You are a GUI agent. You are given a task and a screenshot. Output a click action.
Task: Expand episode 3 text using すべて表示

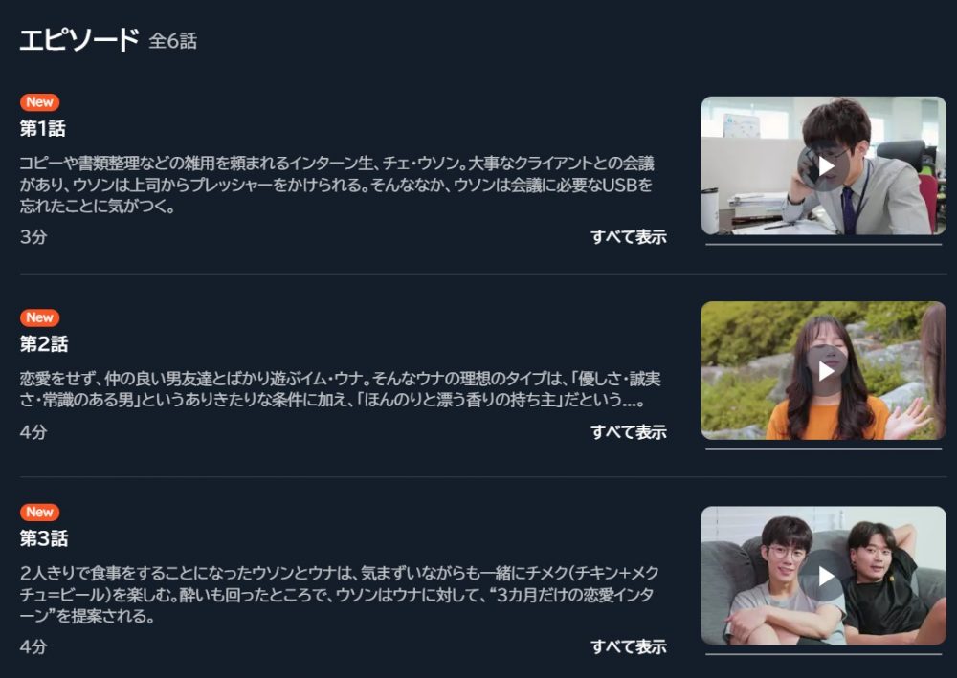pyautogui.click(x=629, y=646)
